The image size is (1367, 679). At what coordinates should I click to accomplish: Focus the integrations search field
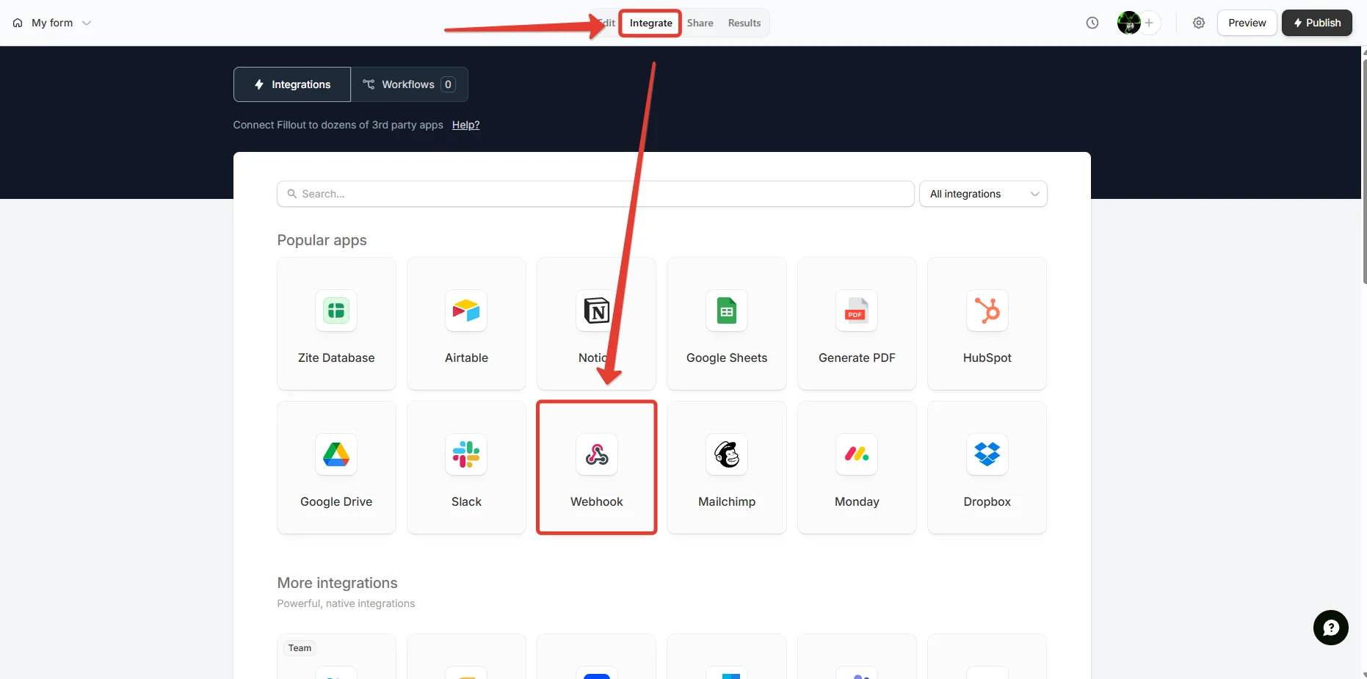coord(595,194)
